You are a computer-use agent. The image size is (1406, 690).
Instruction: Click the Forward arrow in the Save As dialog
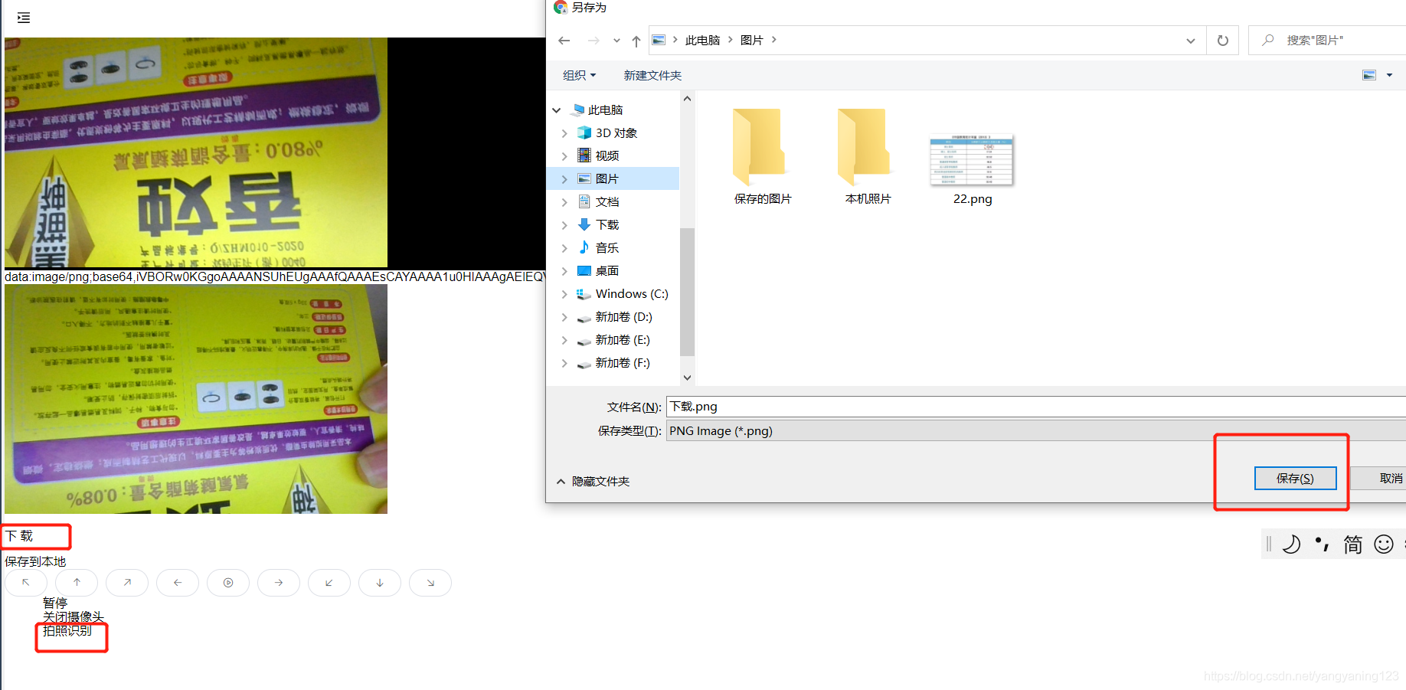(x=593, y=41)
